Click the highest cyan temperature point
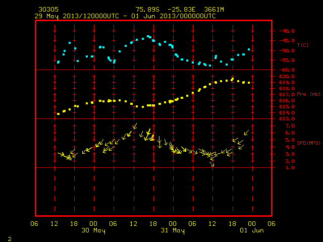The height and width of the screenshot is (242, 323). pyautogui.click(x=148, y=36)
